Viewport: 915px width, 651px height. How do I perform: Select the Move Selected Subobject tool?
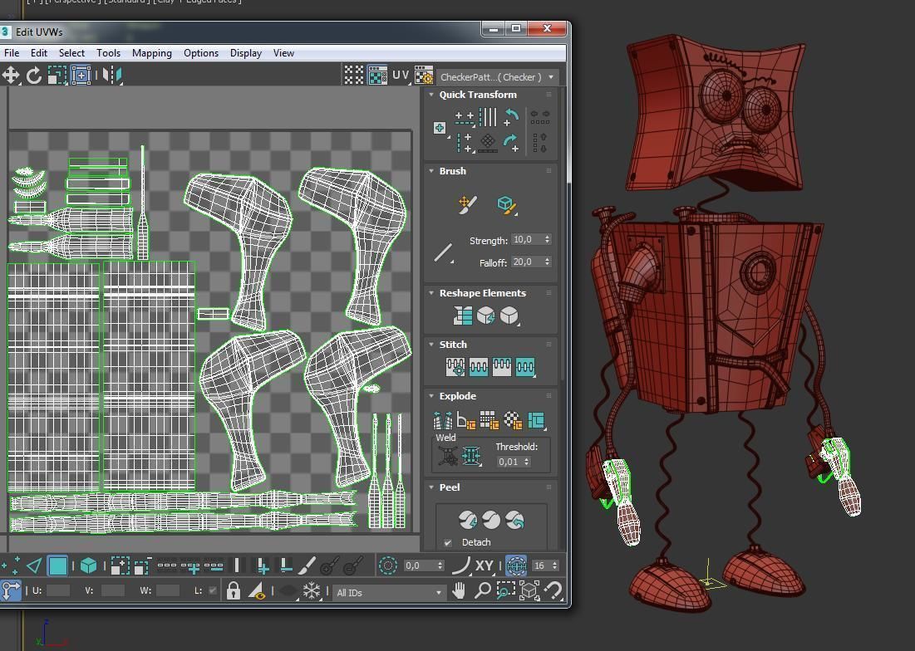point(11,76)
